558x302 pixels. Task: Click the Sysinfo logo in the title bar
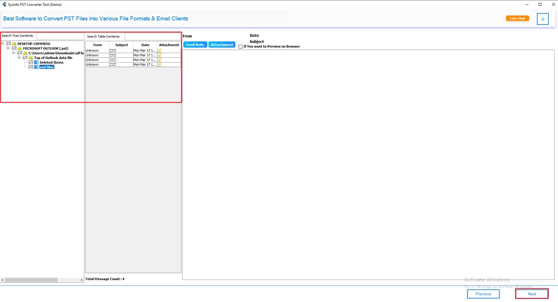click(4, 3)
